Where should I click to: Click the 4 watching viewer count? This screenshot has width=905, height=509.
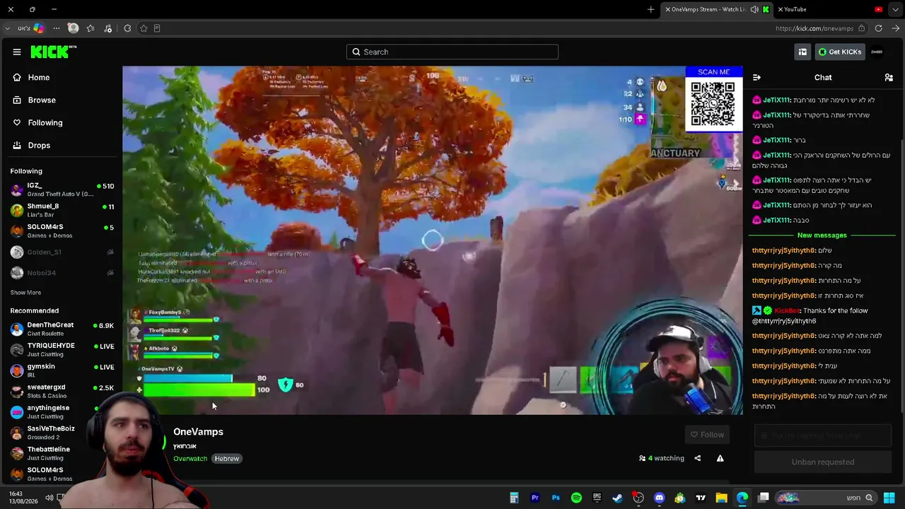coord(662,458)
